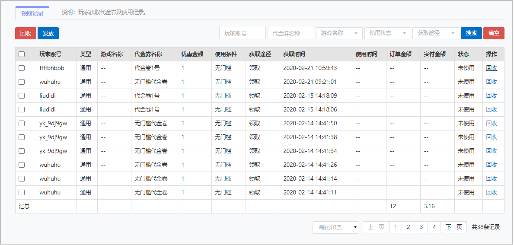The height and width of the screenshot is (245, 514).
Task: Click page 1 in pagination
Action: pyautogui.click(x=395, y=227)
